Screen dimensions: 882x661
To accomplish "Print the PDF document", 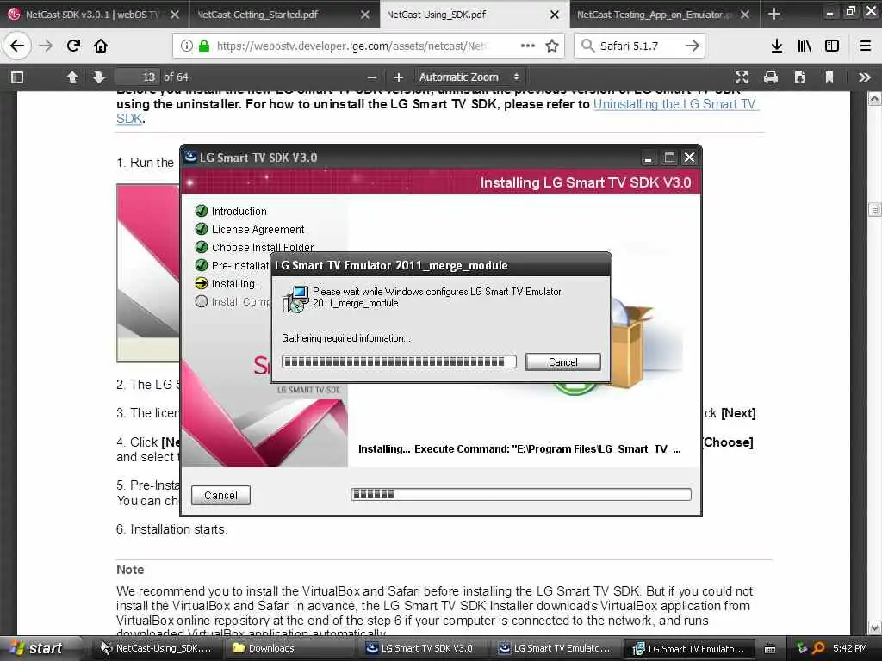I will pyautogui.click(x=771, y=77).
